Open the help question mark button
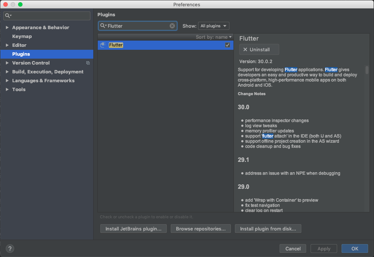This screenshot has width=374, height=257. [10, 249]
